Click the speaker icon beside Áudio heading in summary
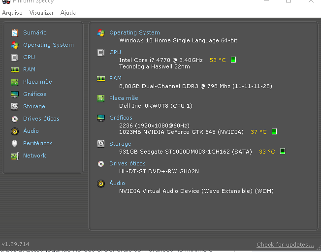Viewport: 321px width, 252px height. pyautogui.click(x=101, y=184)
